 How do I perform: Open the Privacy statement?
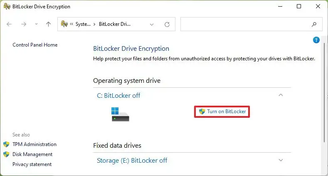[32, 164]
